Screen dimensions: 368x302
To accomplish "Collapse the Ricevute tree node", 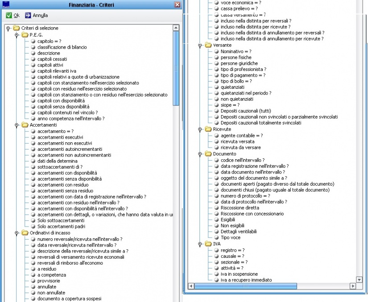I will click(200, 129).
